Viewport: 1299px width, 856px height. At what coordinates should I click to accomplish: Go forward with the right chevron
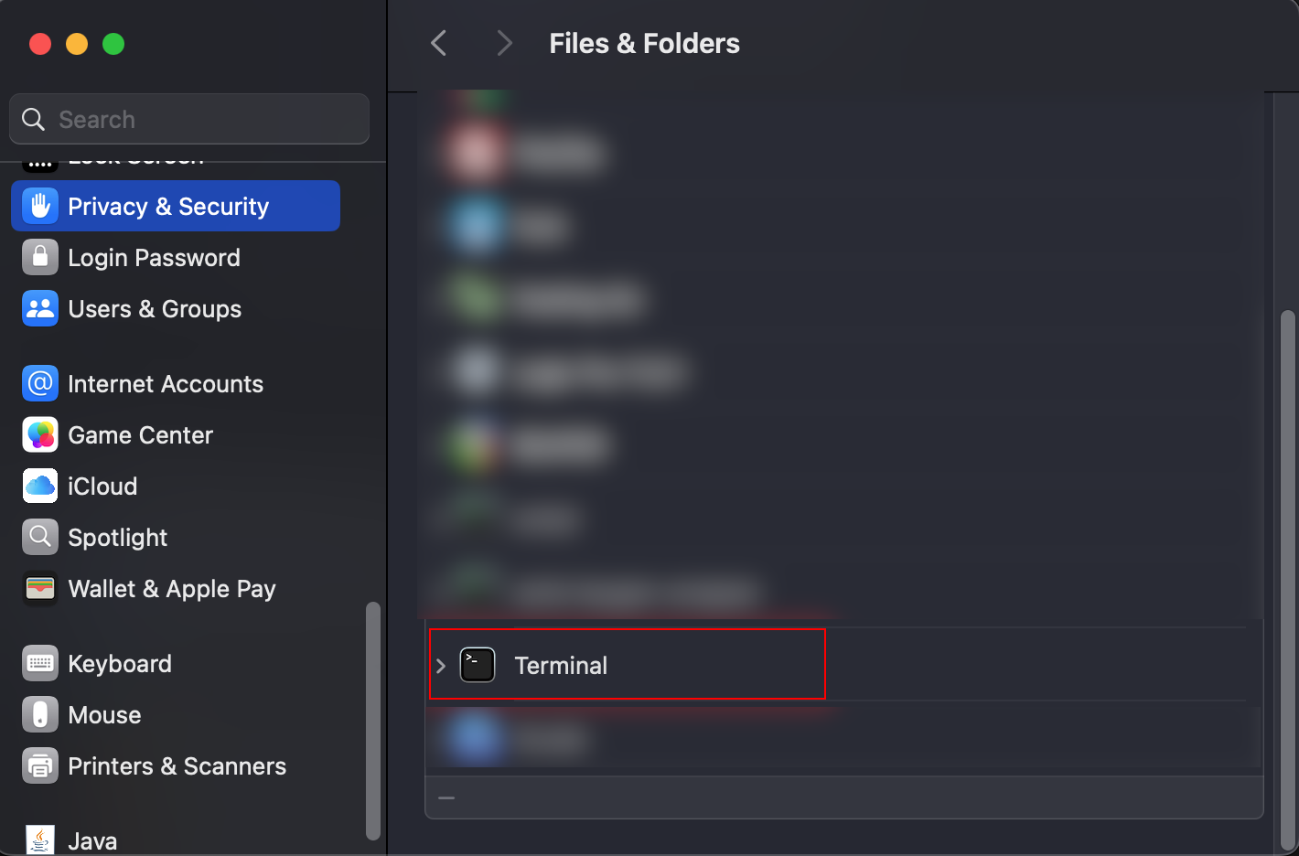pos(504,43)
